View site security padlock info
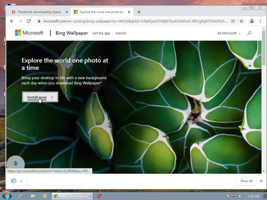 (x=39, y=21)
